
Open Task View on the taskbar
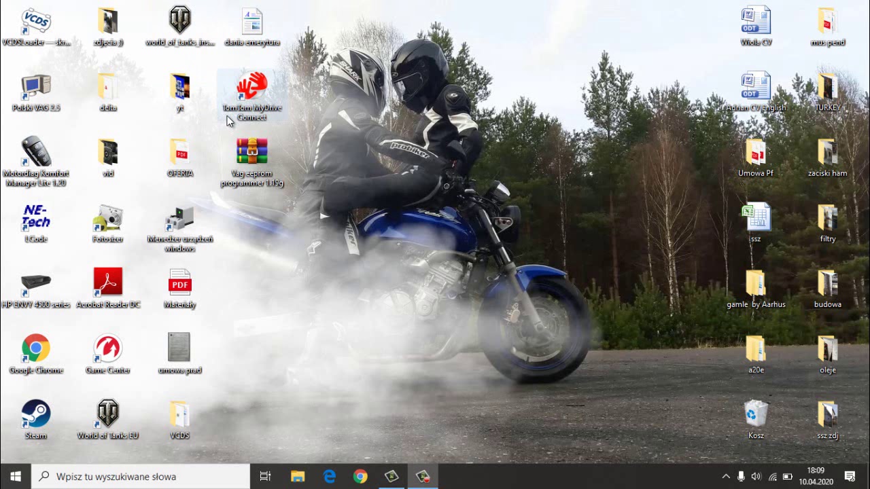(x=266, y=477)
